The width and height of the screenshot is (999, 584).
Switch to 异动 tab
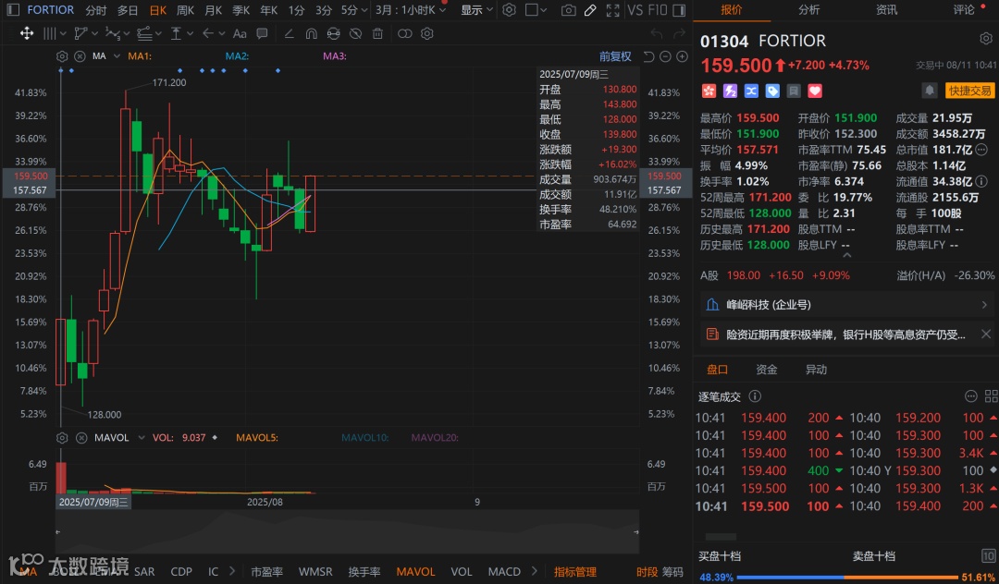click(x=816, y=370)
